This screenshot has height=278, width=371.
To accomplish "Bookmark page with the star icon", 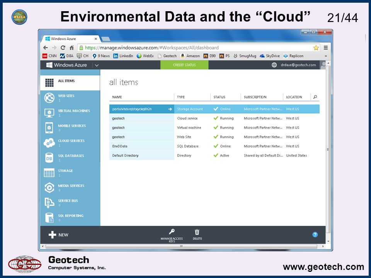I will [316, 48].
